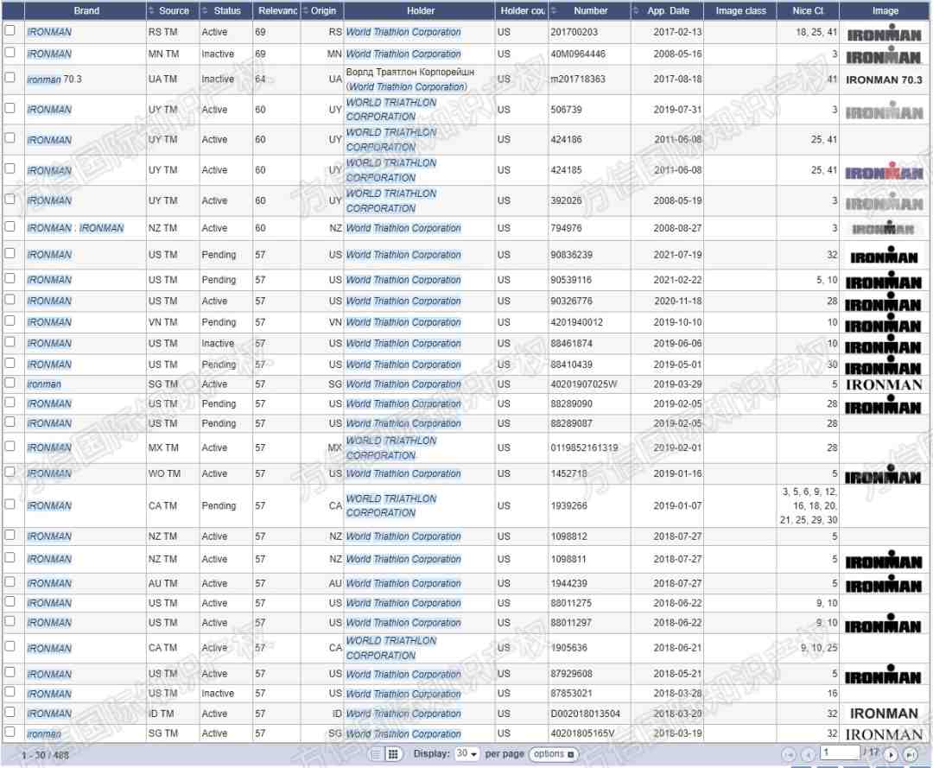
Task: Click the Brand column header
Action: [86, 10]
